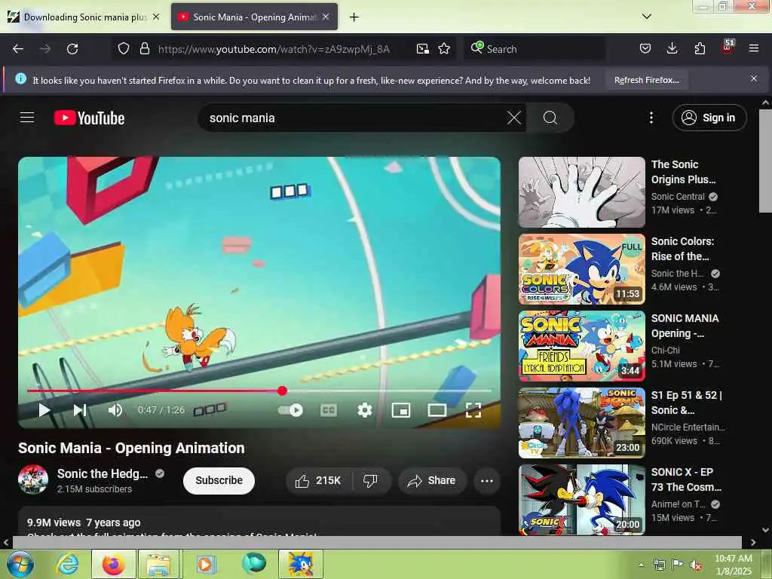Viewport: 772px width, 579px height.
Task: Go to the YouTube home logo
Action: pyautogui.click(x=90, y=118)
